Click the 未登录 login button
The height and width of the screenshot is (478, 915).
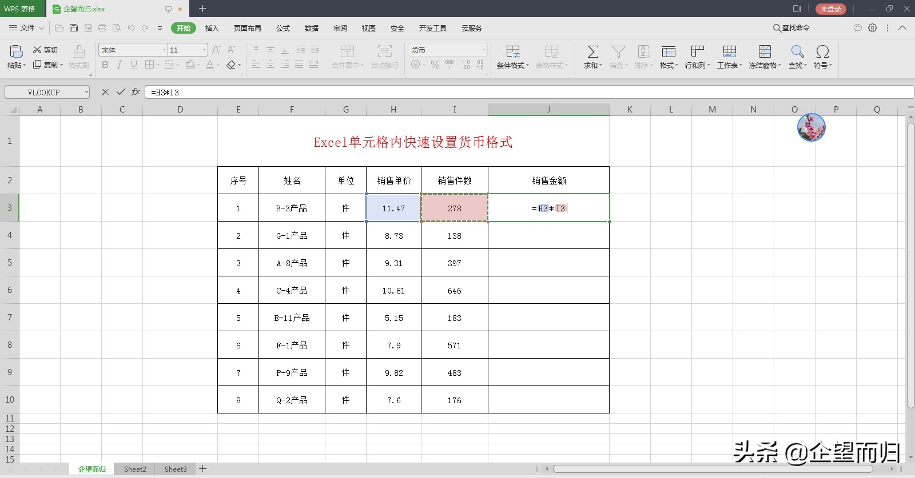tap(830, 9)
